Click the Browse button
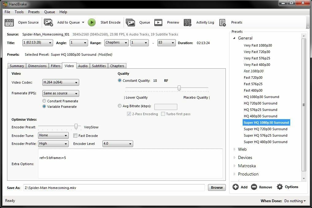Image resolution: width=312 pixels, height=208 pixels. [217, 187]
